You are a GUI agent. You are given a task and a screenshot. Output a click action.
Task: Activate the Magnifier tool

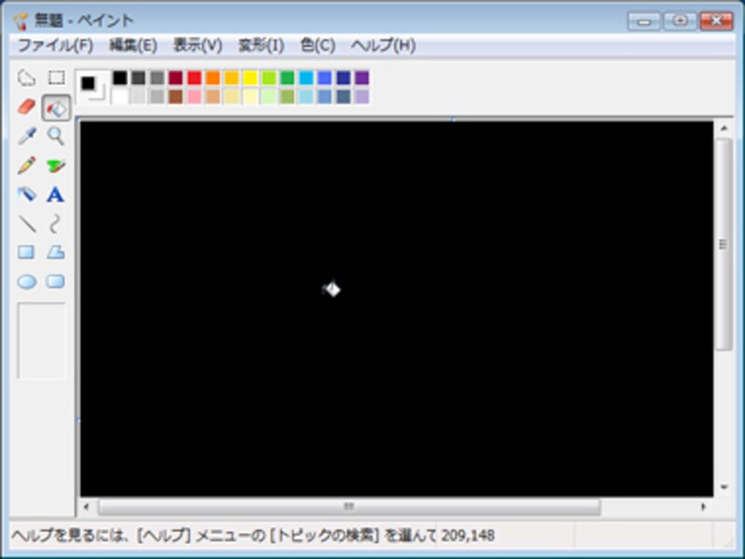pos(56,136)
